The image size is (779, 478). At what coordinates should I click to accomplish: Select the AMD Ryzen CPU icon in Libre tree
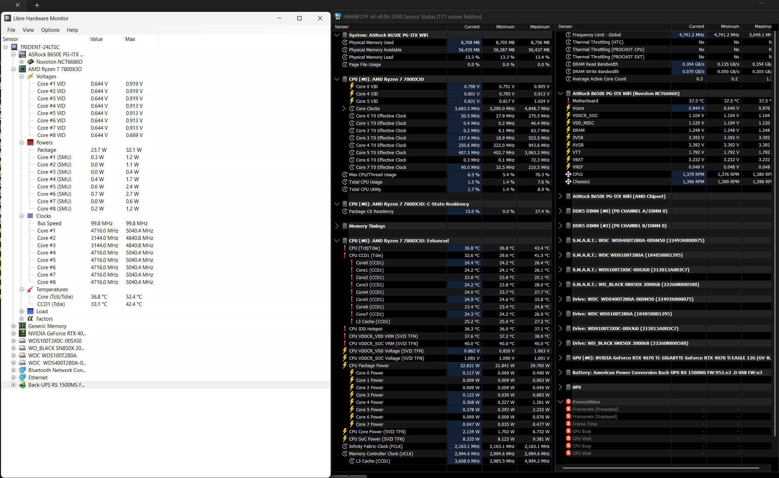22,69
